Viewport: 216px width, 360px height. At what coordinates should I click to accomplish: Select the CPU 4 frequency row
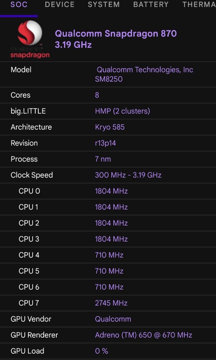(x=108, y=255)
